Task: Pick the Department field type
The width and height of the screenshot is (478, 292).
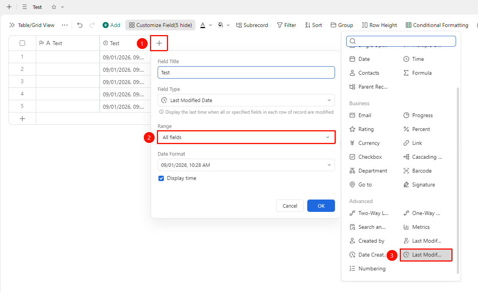Action: click(368, 171)
